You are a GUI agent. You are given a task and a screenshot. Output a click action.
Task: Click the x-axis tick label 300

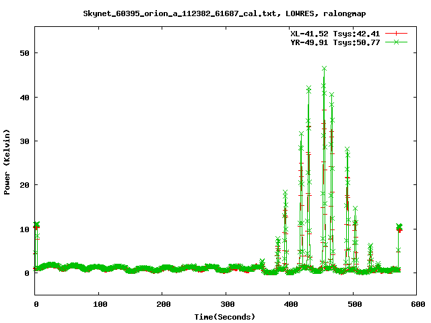(x=228, y=304)
